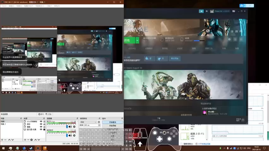Remove the selected source with minus icon
Image resolution: width=269 pixels, height=151 pixels.
coord(28,140)
